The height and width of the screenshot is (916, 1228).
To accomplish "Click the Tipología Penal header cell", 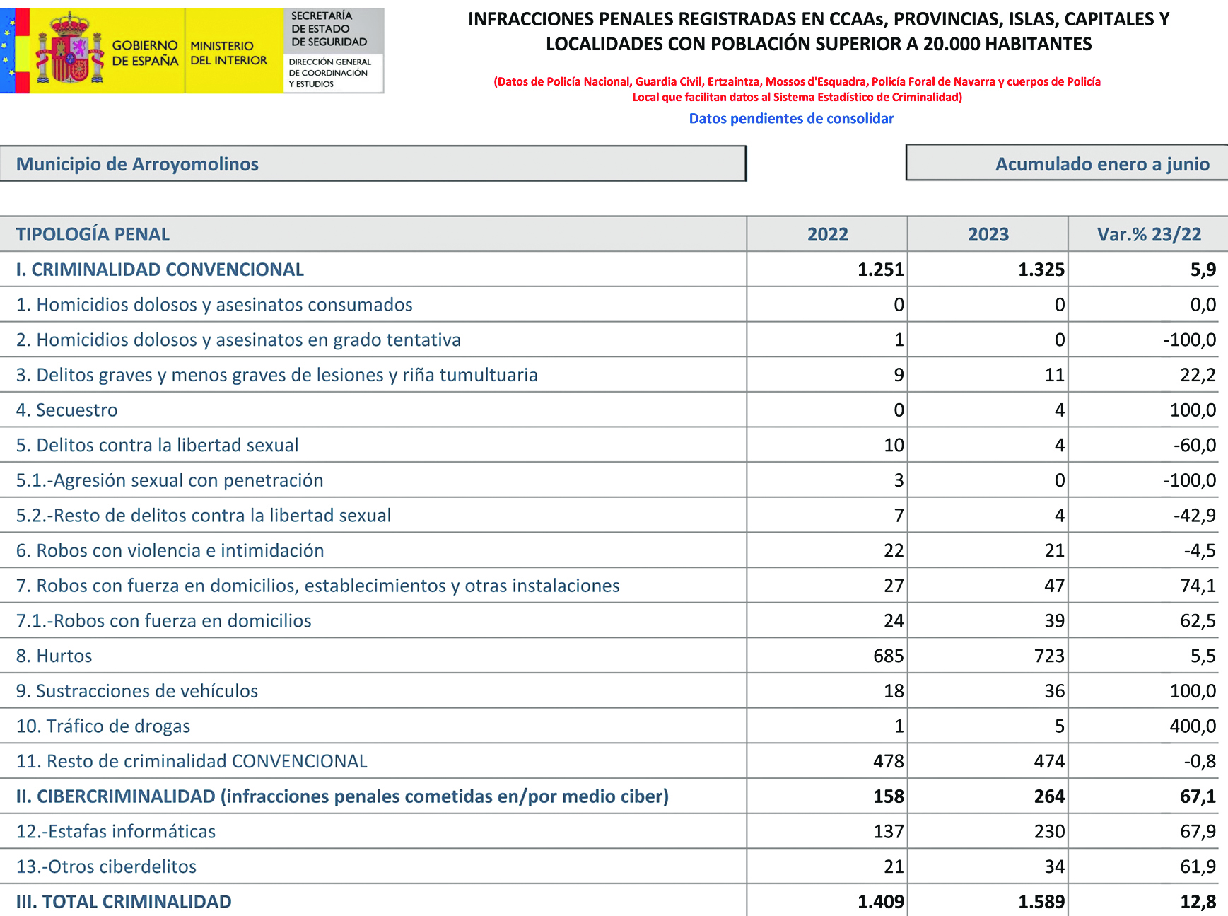I will point(93,234).
